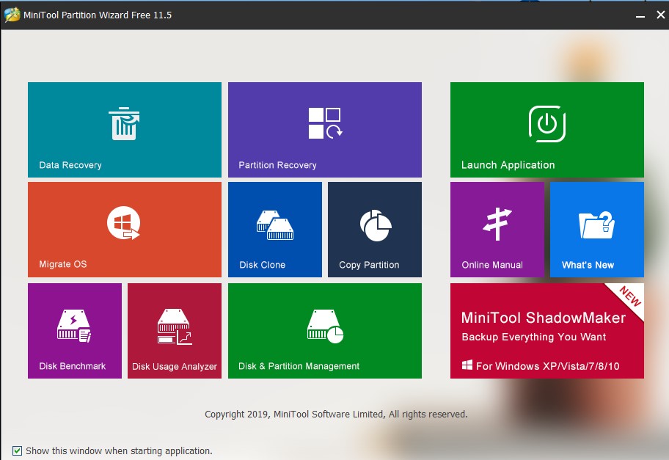View the What's New section
This screenshot has height=460, width=669.
click(596, 229)
